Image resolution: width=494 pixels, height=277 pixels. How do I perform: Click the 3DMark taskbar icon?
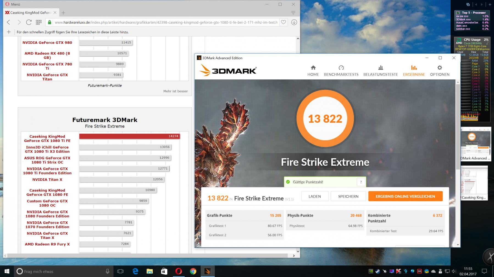pyautogui.click(x=207, y=271)
